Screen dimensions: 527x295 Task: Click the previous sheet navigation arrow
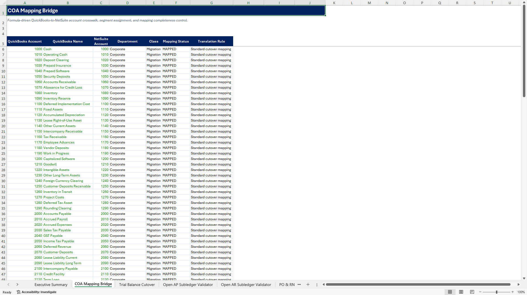pyautogui.click(x=9, y=285)
